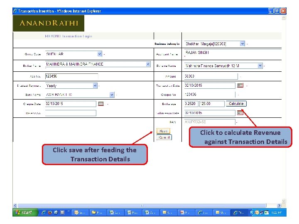The width and height of the screenshot is (299, 224).
Task: Expand the Scheme Name dropdown
Action: tap(260, 66)
